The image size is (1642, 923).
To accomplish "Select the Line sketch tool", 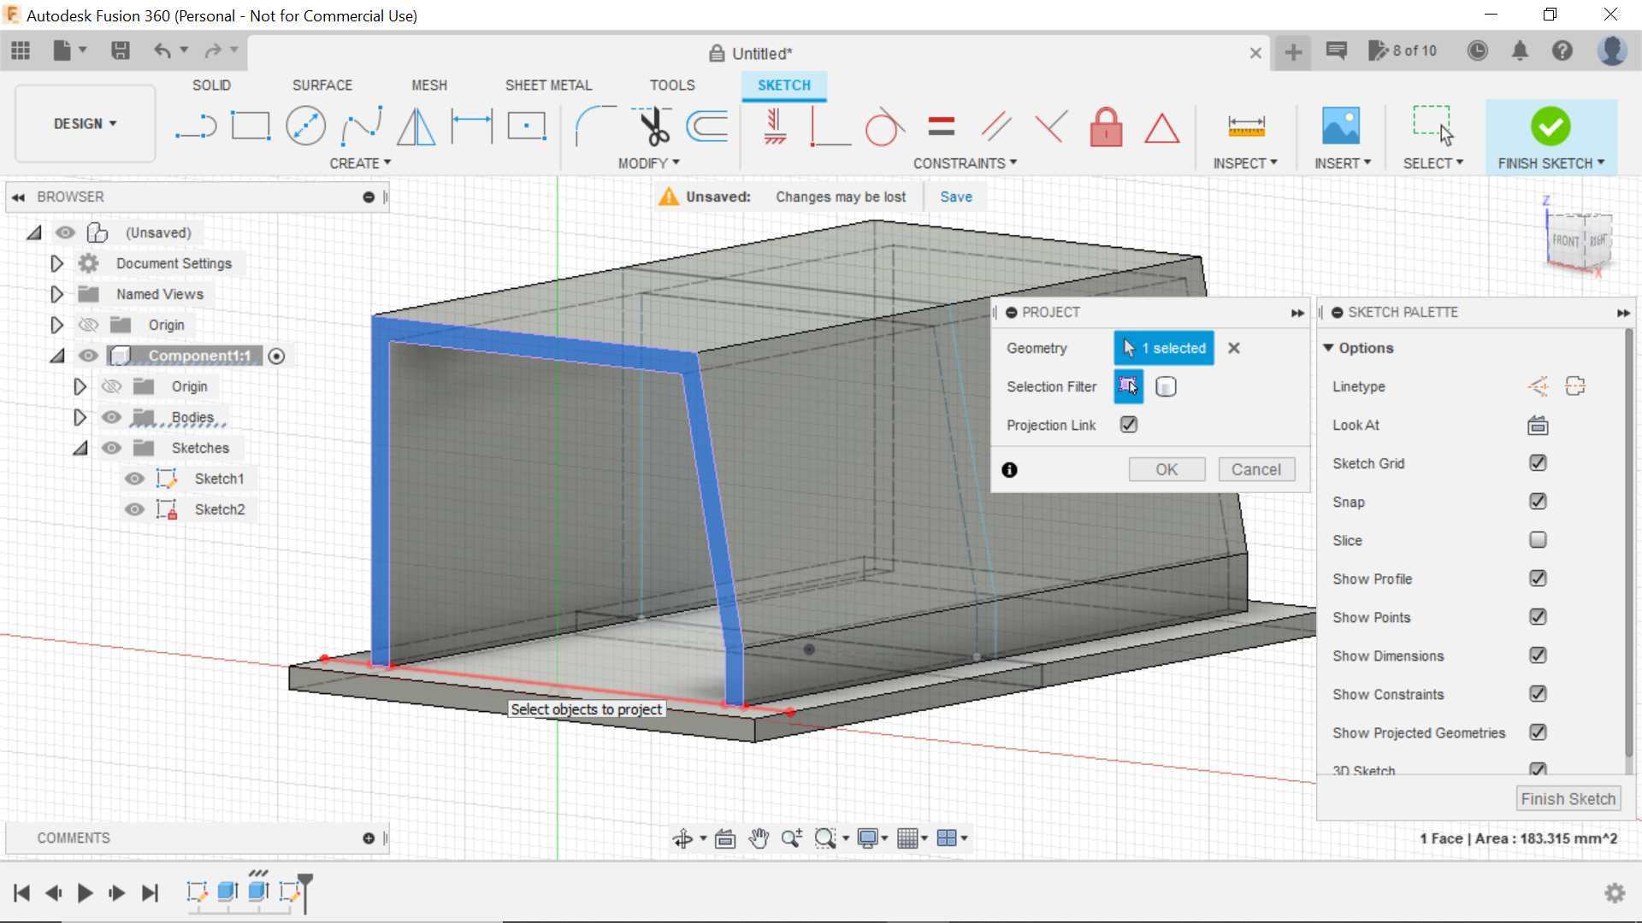I will click(196, 126).
